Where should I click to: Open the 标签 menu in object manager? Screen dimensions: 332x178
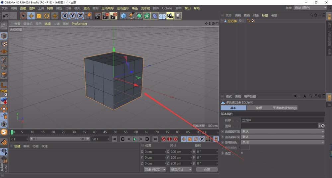coord(265,16)
